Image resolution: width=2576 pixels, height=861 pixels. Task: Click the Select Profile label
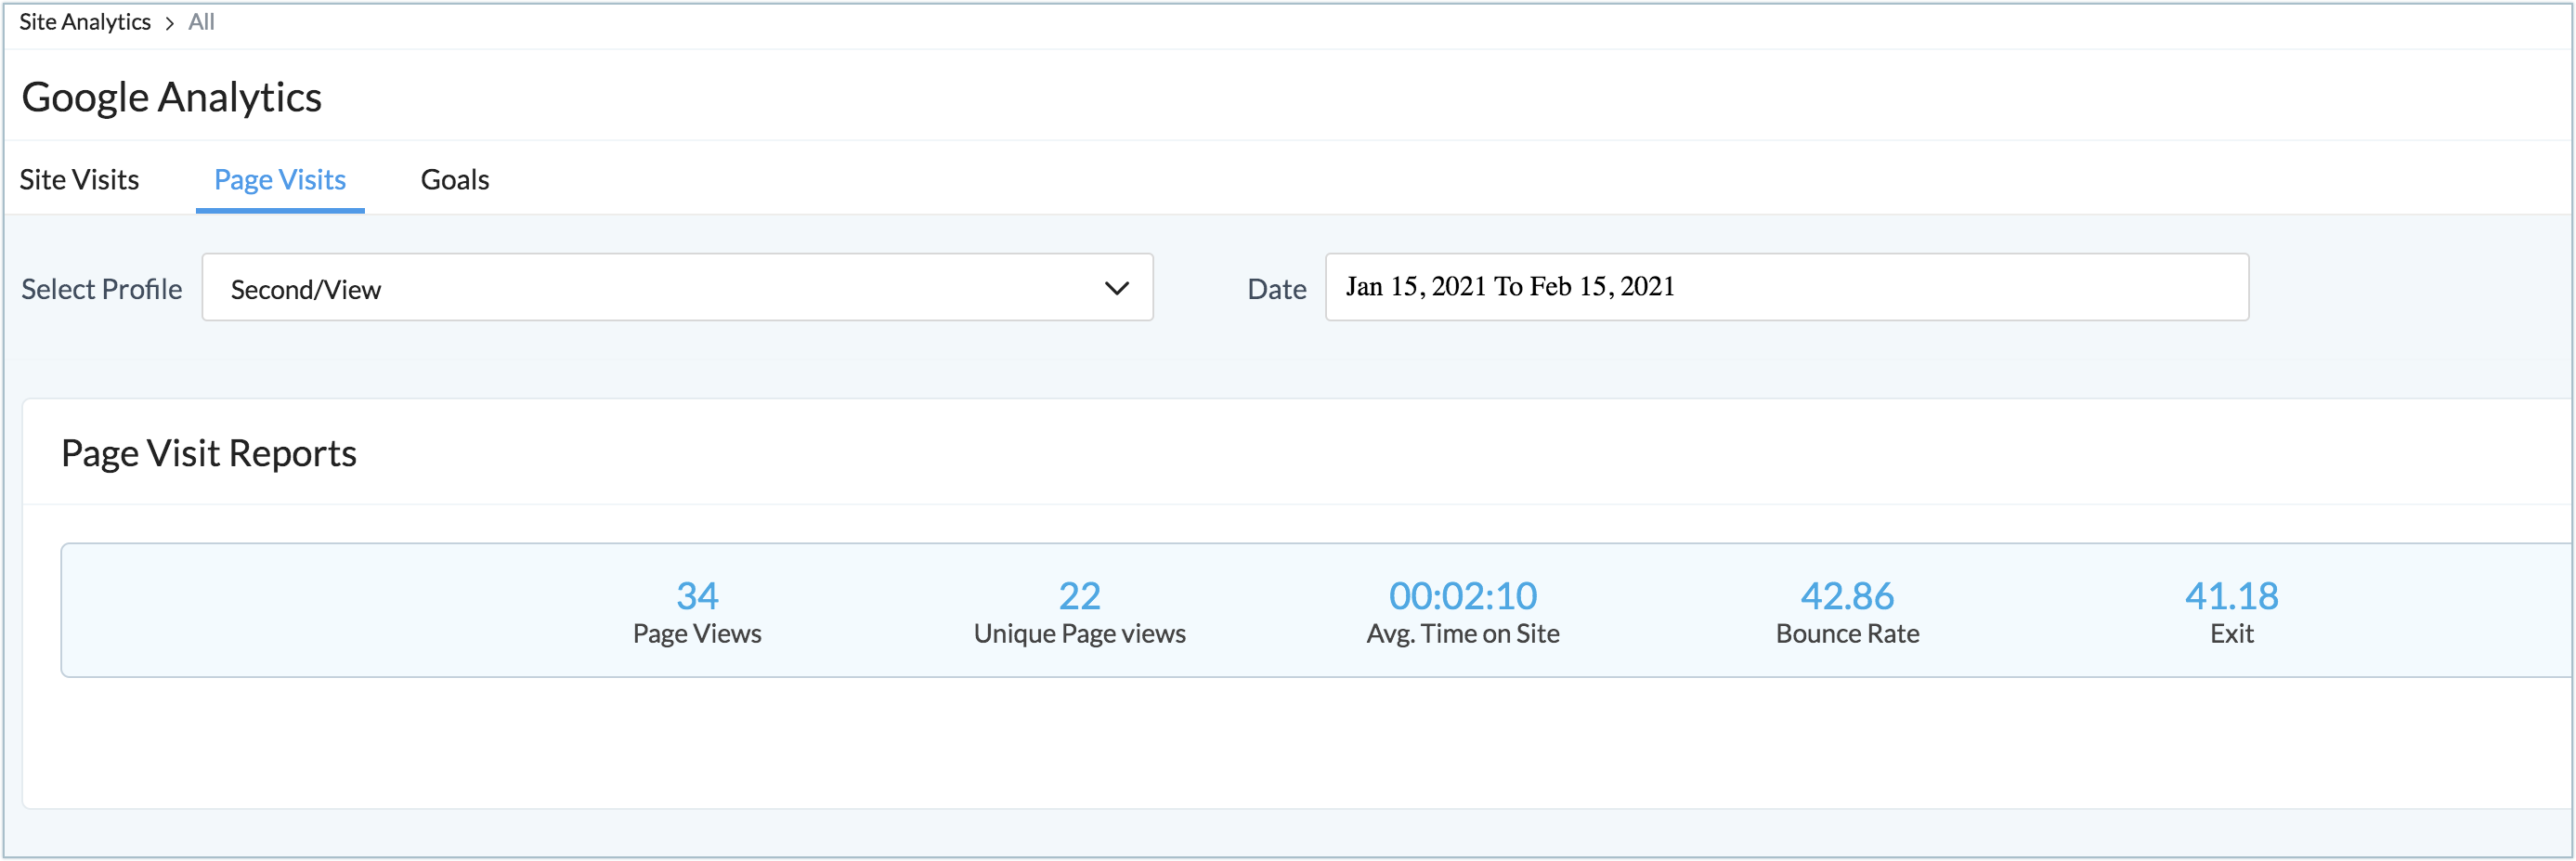[x=102, y=289]
